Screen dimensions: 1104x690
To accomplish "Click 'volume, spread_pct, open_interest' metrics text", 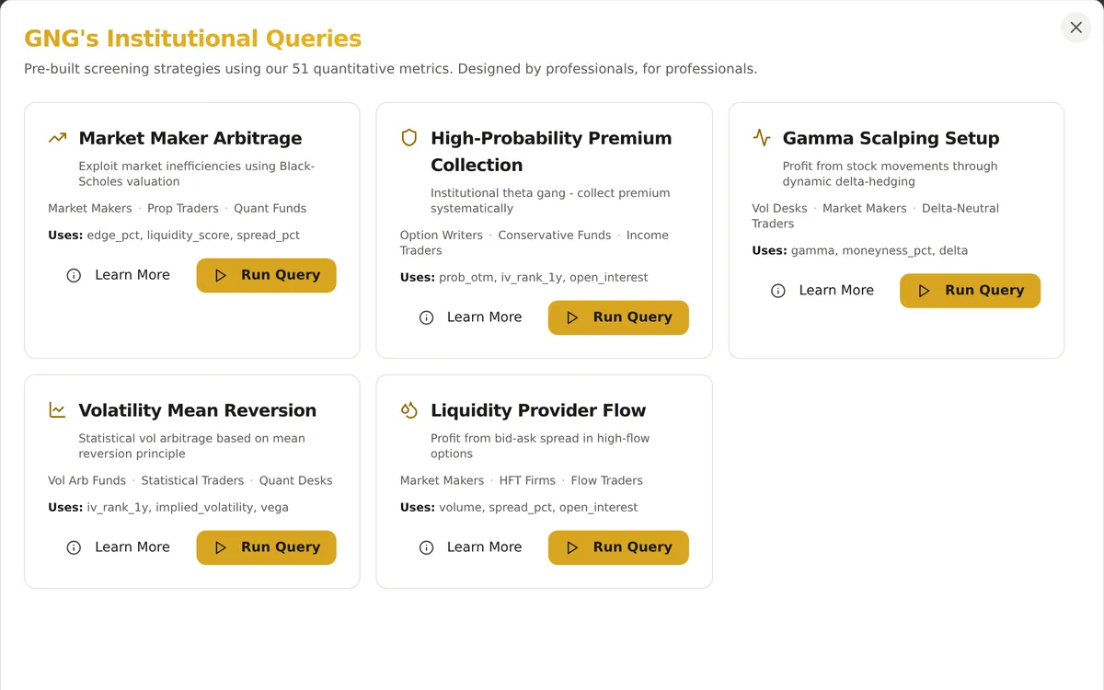I will 538,508.
